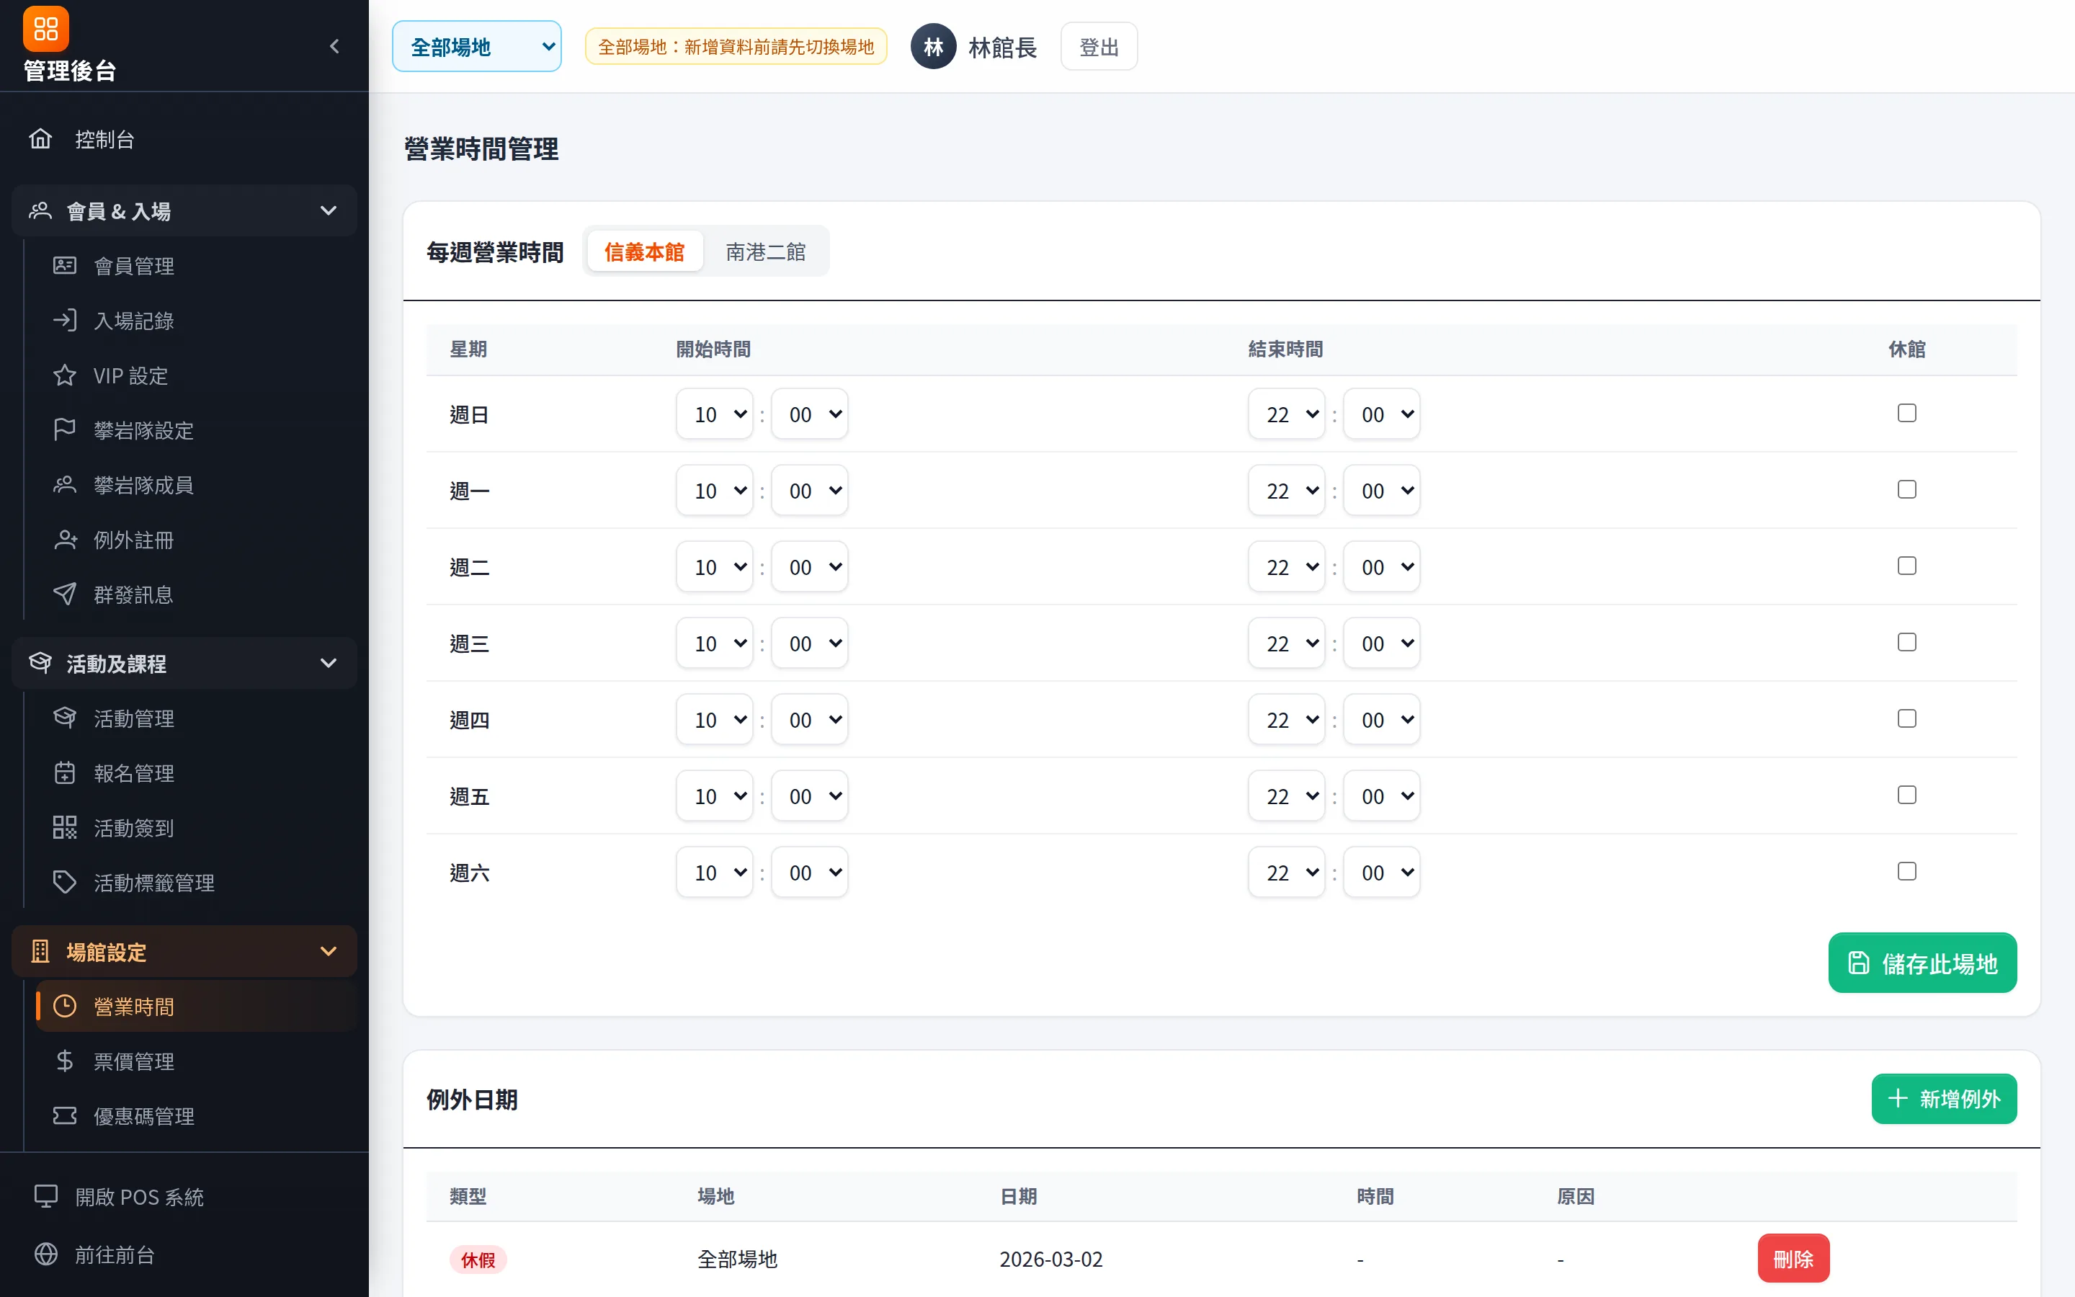This screenshot has width=2075, height=1297.
Task: Check 休館 for 週六
Action: 1906,872
